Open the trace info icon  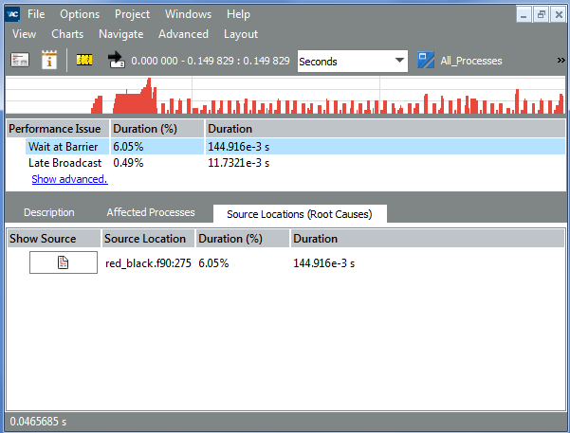[x=50, y=60]
